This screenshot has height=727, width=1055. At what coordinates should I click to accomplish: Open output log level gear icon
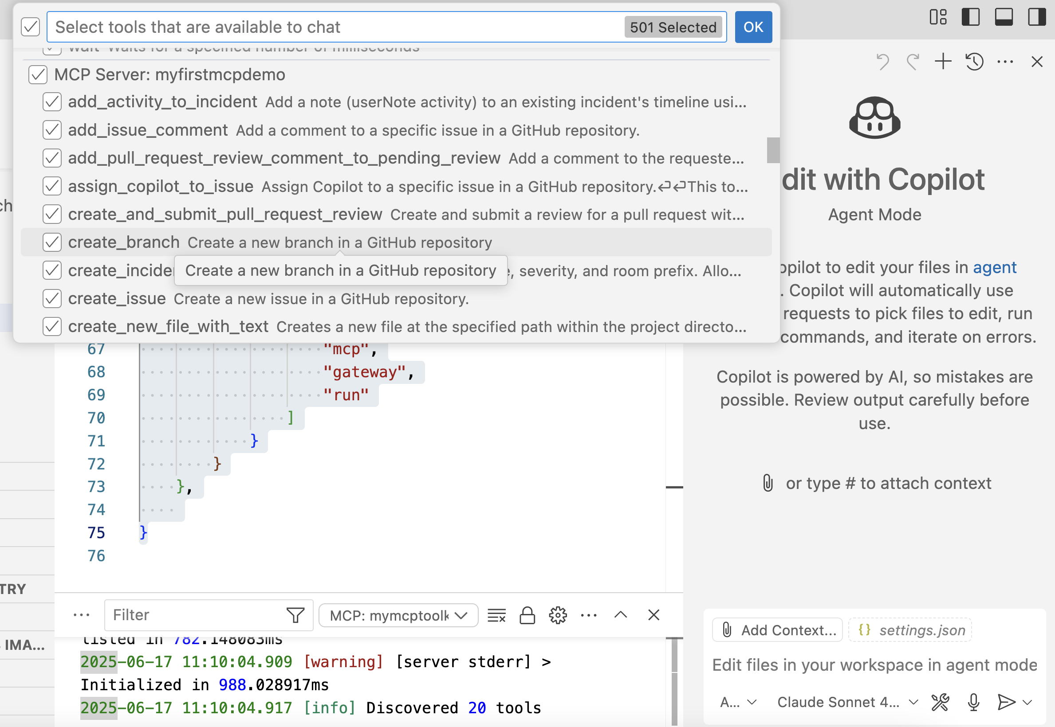point(558,615)
